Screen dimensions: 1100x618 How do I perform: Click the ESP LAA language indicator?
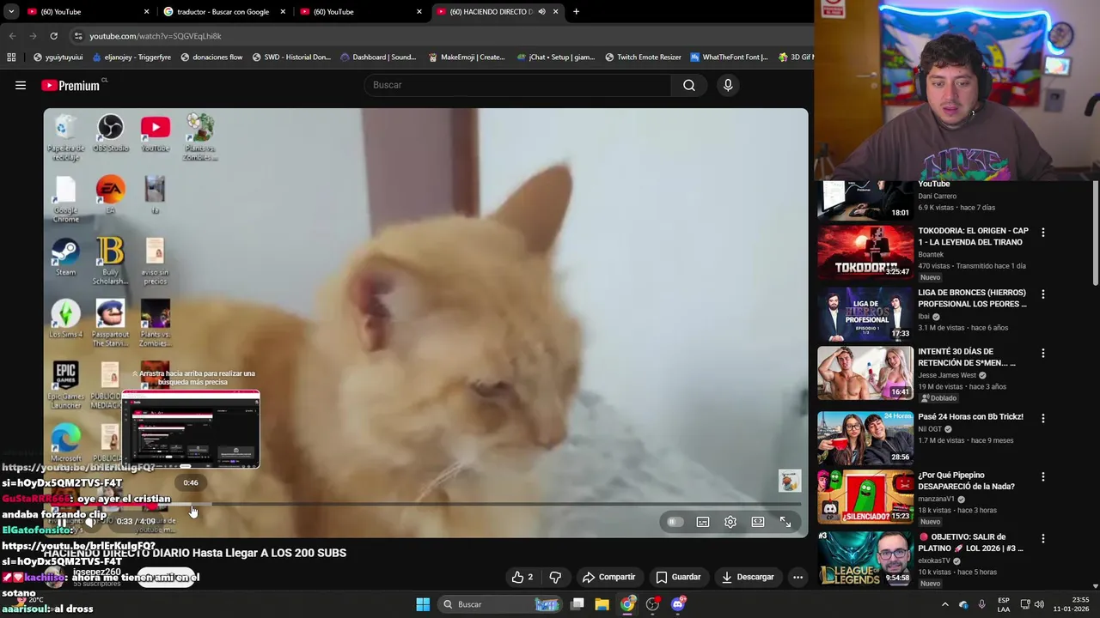[x=1004, y=604]
